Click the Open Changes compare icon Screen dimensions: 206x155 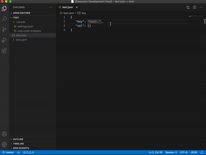[188, 7]
